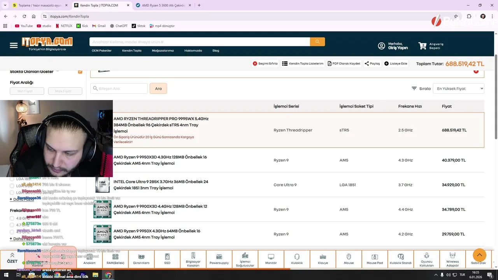Bookmark this page with the star icon
The height and width of the screenshot is (280, 498).
pos(456,16)
